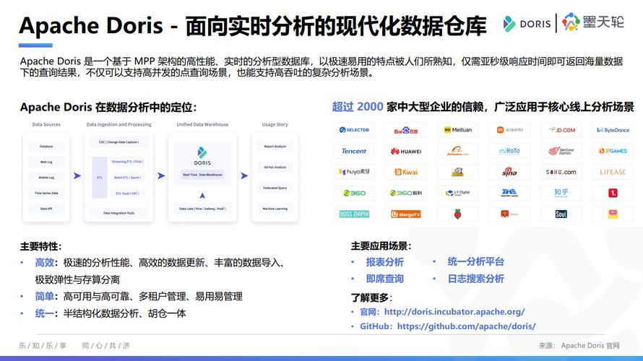The image size is (643, 361).
Task: Click the Federated Query box
Action: (x=275, y=188)
